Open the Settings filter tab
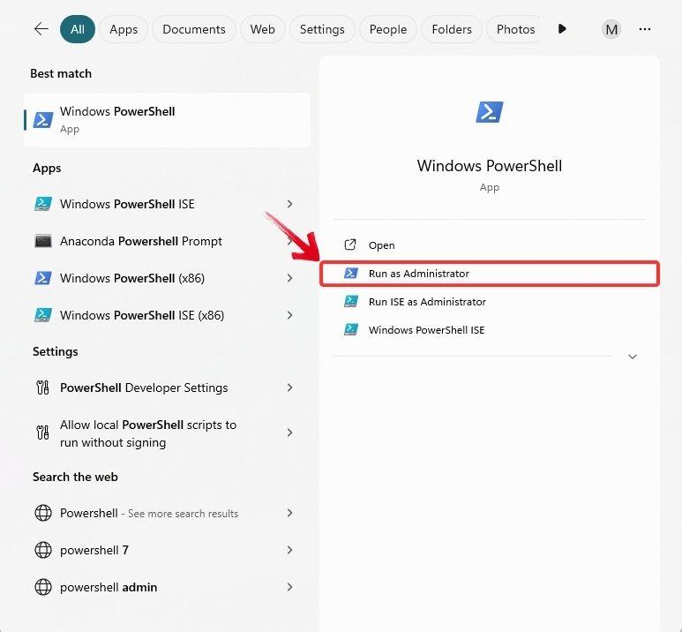 [322, 29]
